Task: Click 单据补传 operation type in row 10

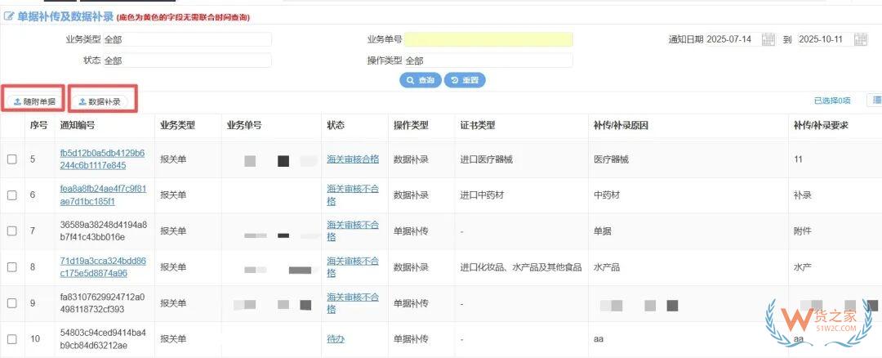Action: 411,339
